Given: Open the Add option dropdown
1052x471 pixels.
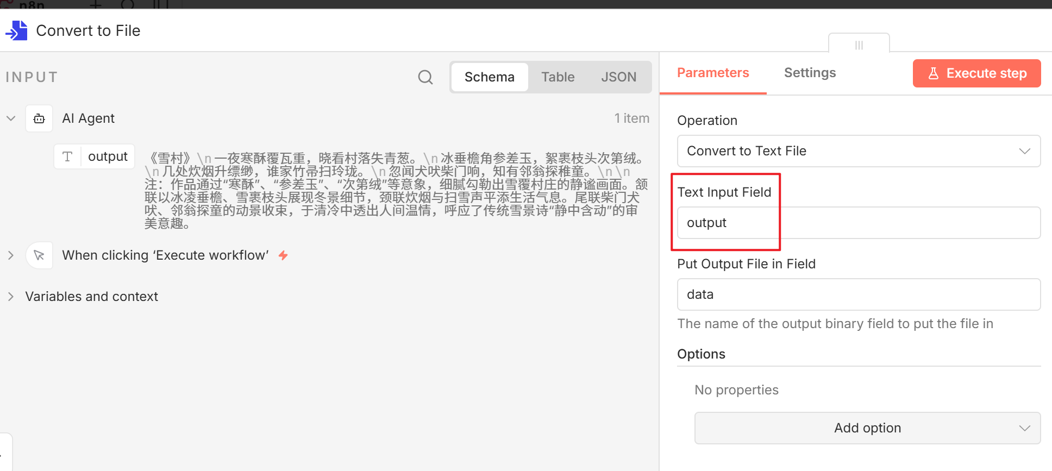Looking at the screenshot, I should pos(867,428).
